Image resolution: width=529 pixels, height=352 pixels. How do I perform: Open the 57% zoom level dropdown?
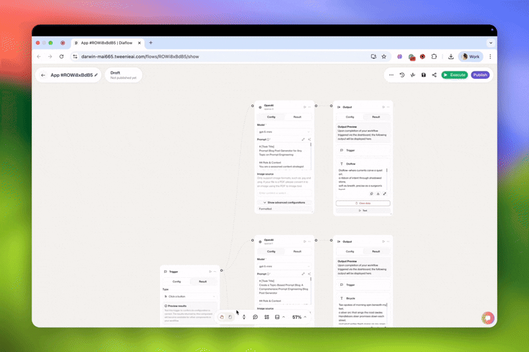point(300,317)
